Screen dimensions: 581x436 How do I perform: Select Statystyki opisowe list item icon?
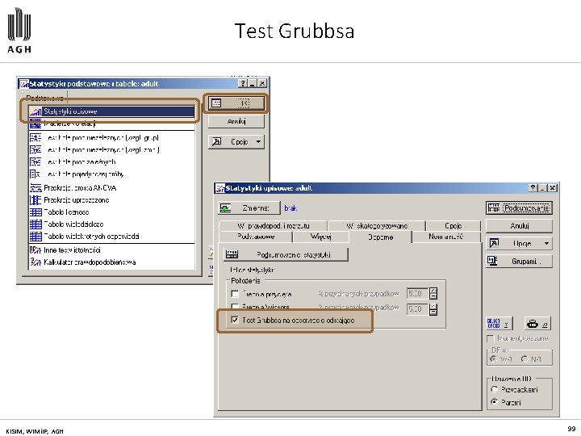(36, 111)
